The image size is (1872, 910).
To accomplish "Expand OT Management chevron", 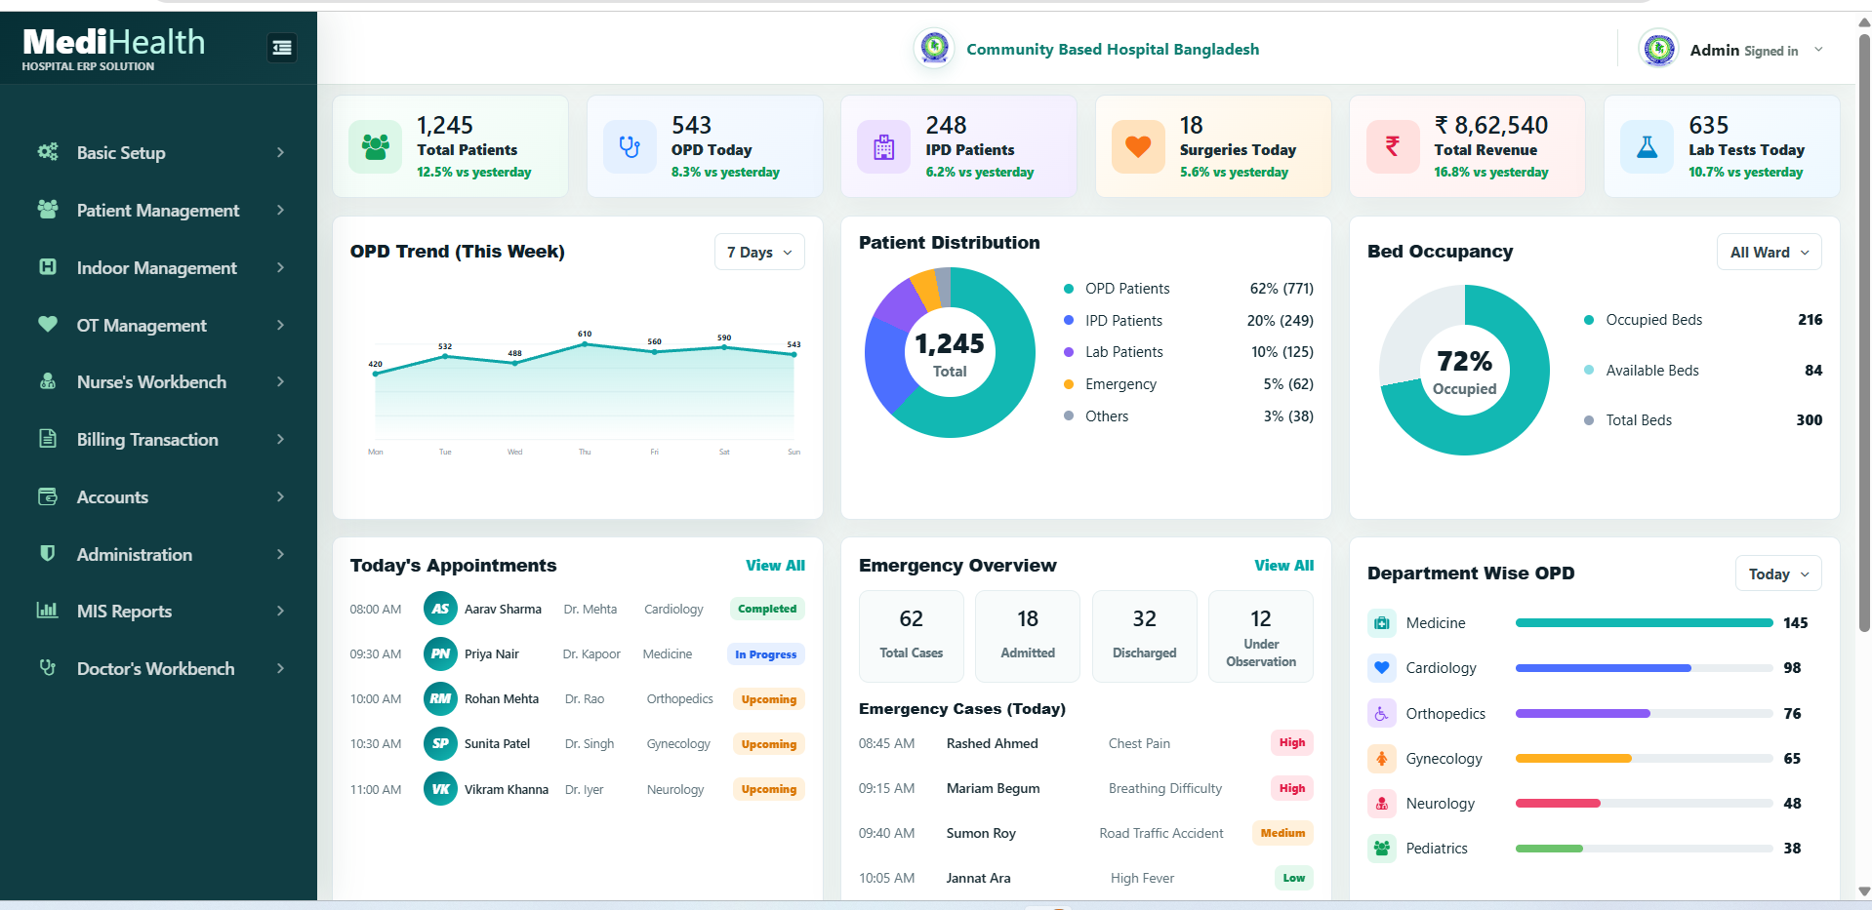I will coord(280,325).
